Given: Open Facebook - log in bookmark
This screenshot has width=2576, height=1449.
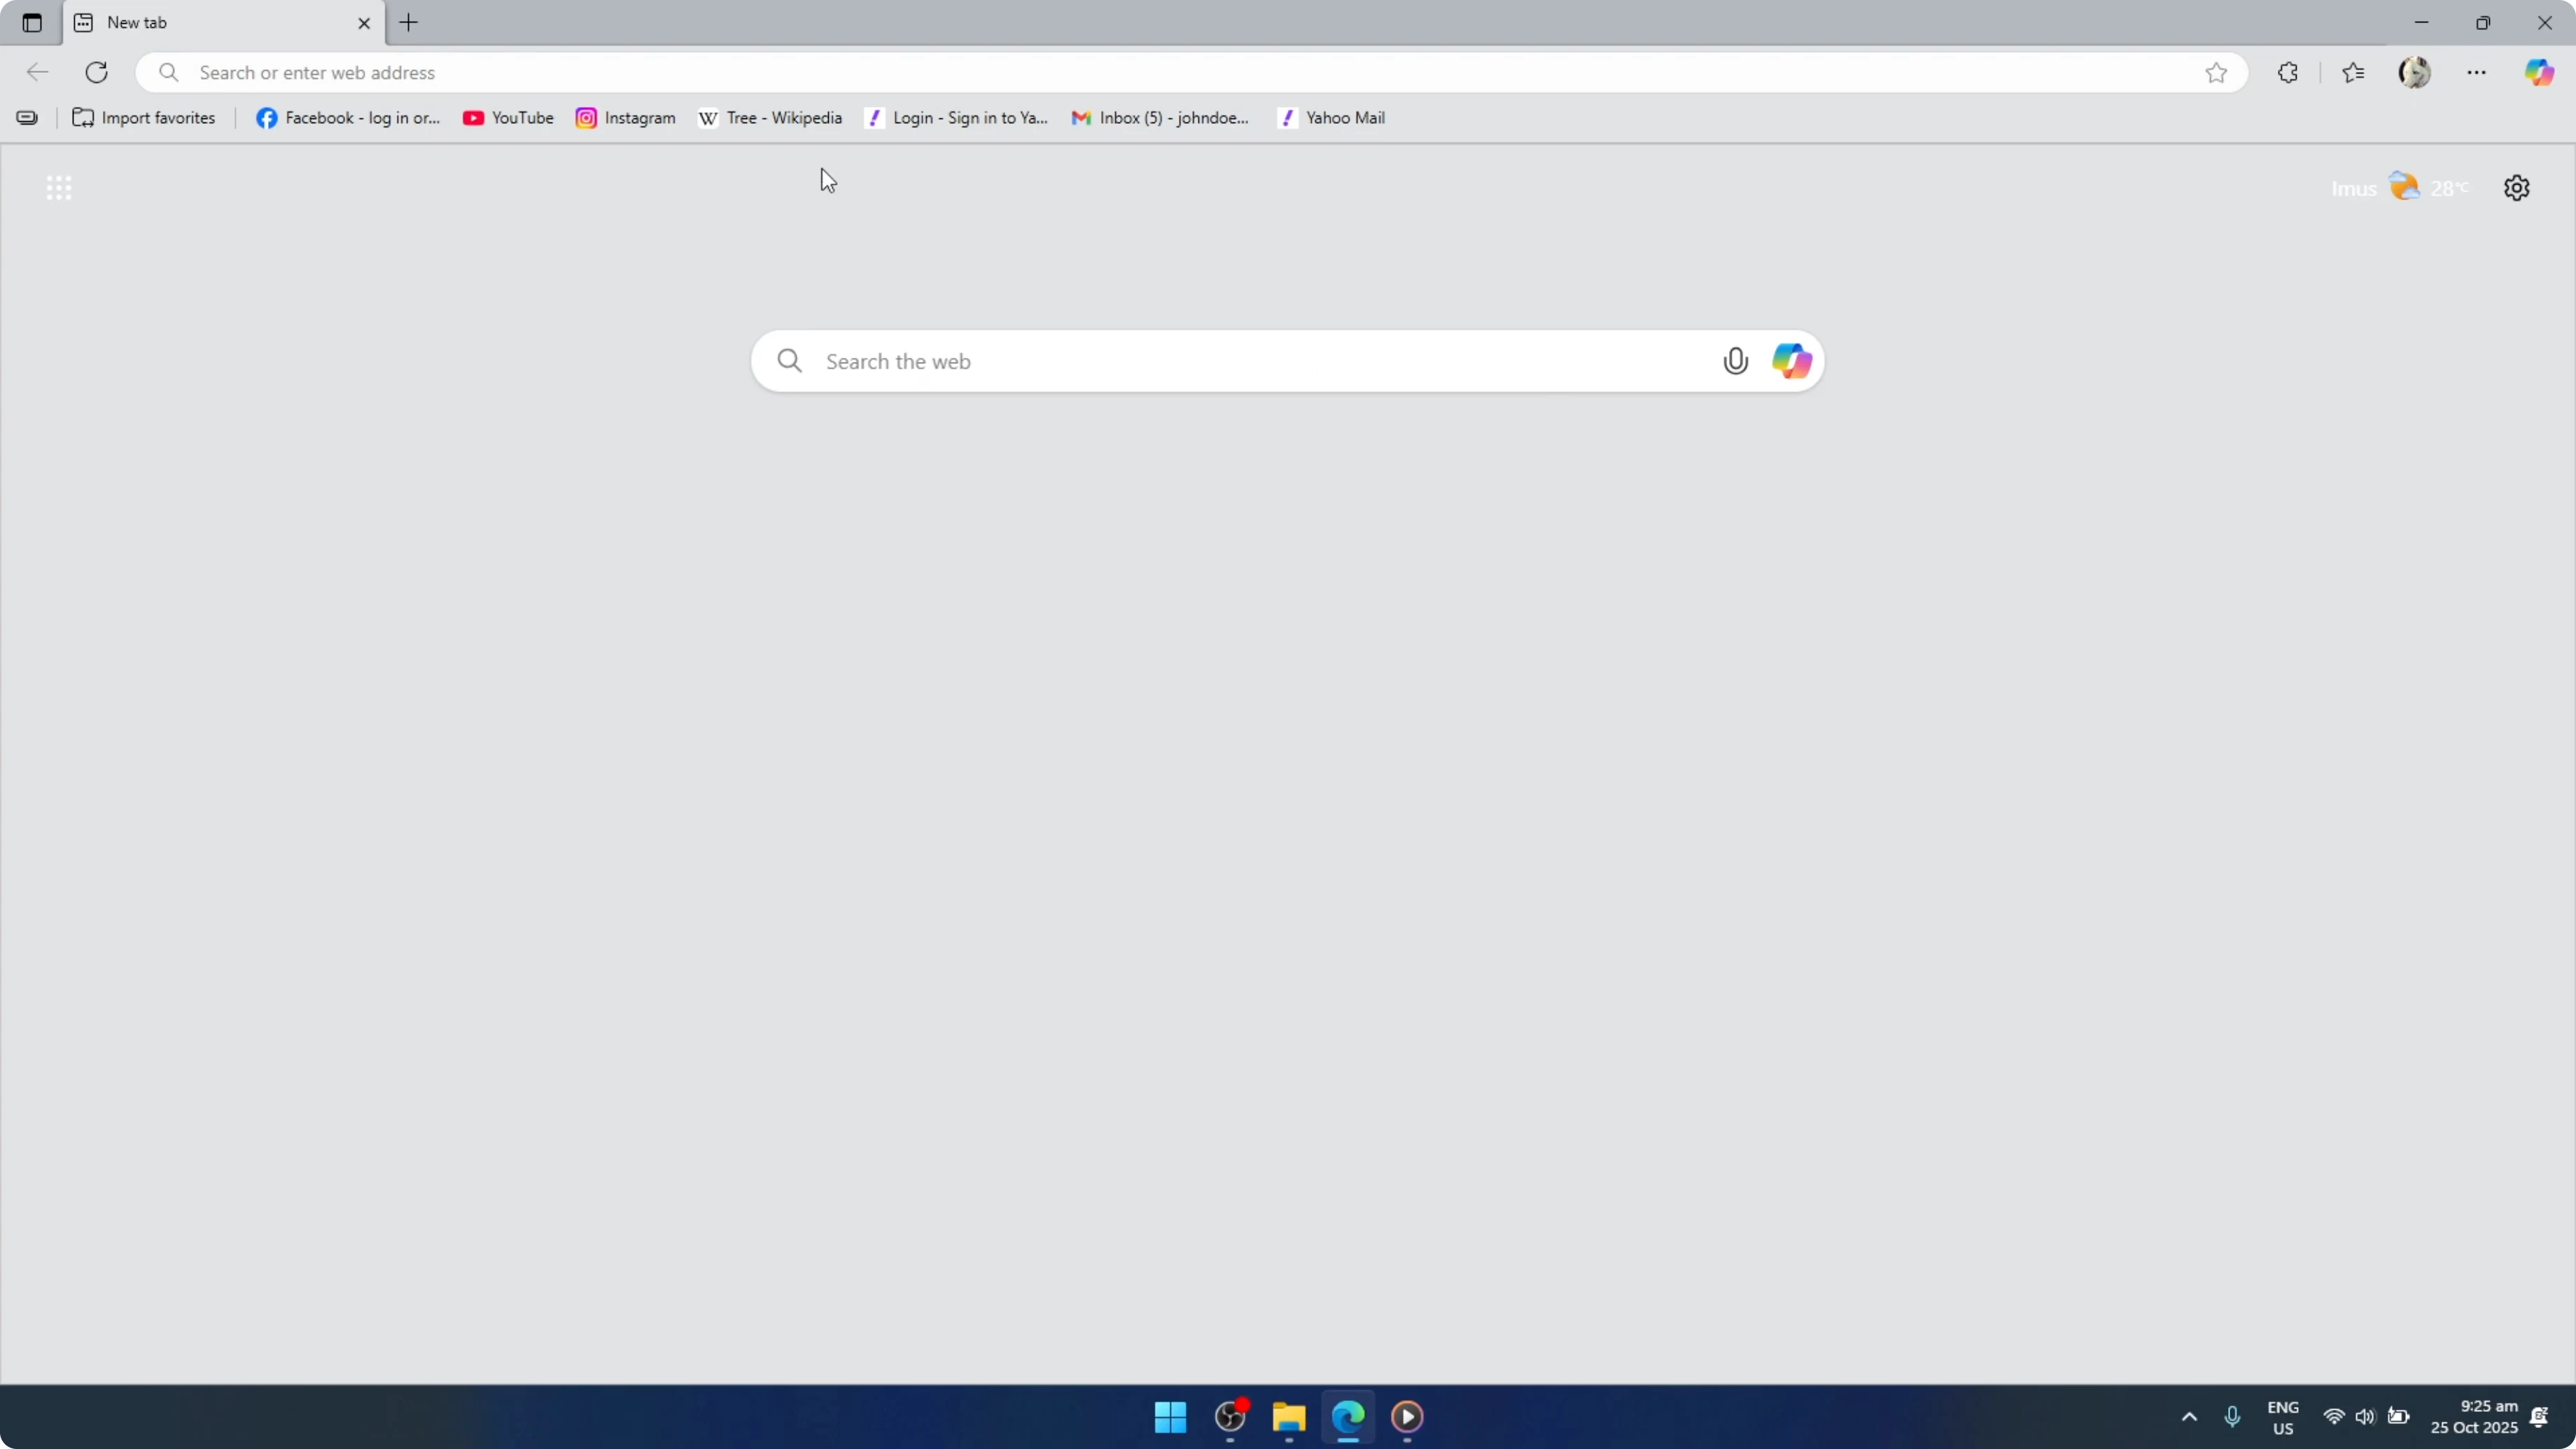Looking at the screenshot, I should tap(348, 118).
